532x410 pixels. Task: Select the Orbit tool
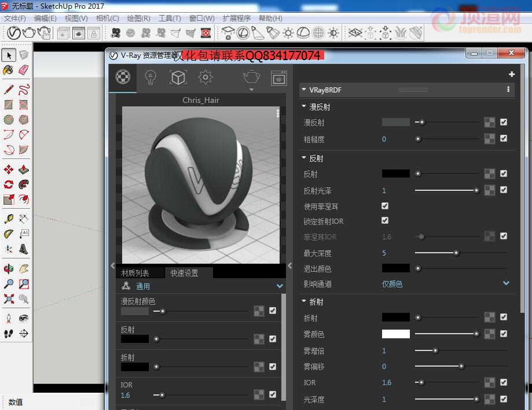[9, 269]
